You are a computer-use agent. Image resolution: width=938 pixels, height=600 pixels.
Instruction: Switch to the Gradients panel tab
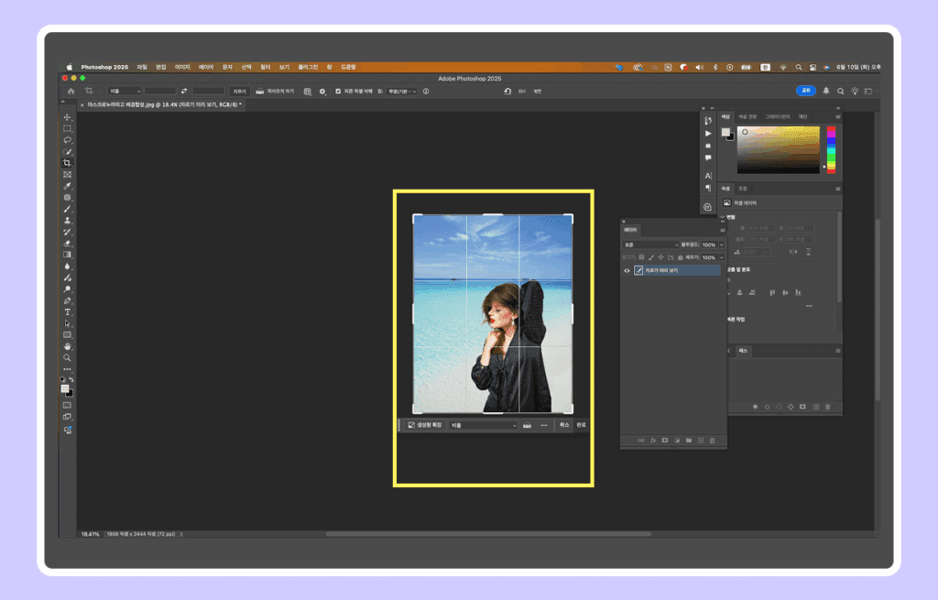point(778,116)
